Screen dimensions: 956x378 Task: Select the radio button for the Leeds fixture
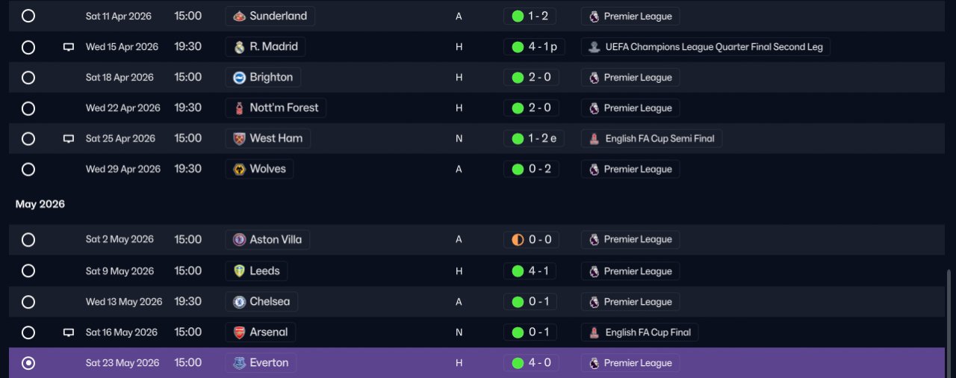click(28, 271)
